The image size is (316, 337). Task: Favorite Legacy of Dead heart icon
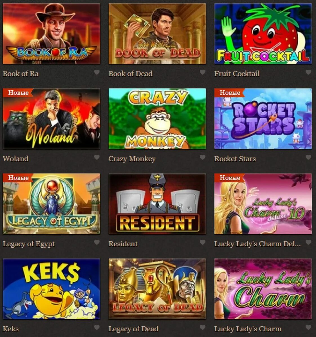(202, 327)
